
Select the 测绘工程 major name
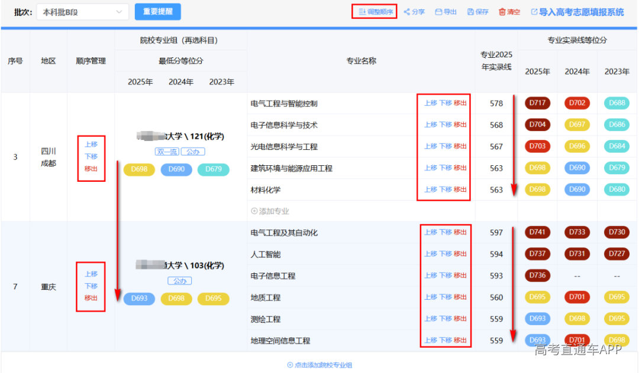click(265, 319)
